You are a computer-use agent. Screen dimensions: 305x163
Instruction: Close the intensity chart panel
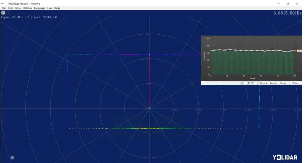tap(295, 83)
